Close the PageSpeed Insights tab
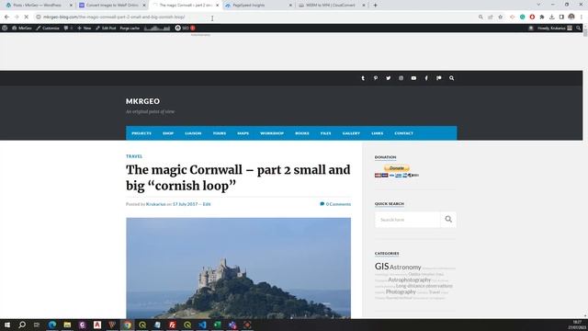Screen dimensions: 588x331 tap(290, 6)
